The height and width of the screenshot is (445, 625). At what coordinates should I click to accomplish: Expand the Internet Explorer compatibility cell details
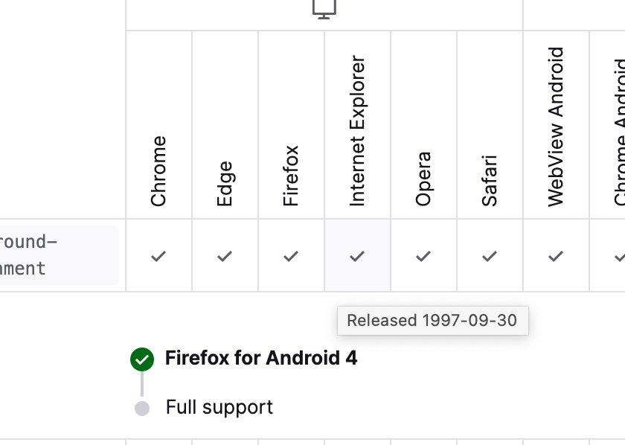click(x=357, y=256)
